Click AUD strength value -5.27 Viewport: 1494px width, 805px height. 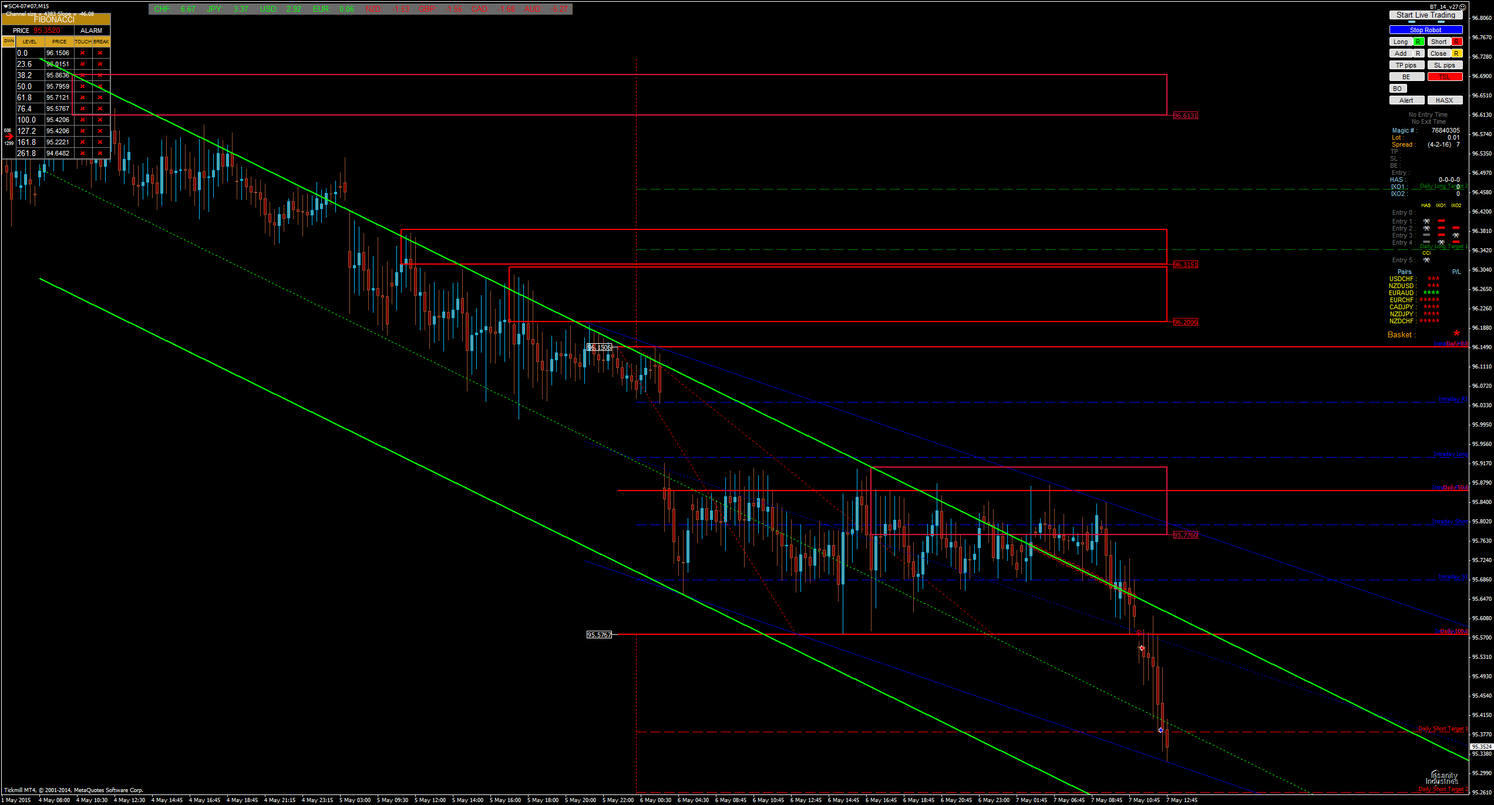tap(560, 9)
